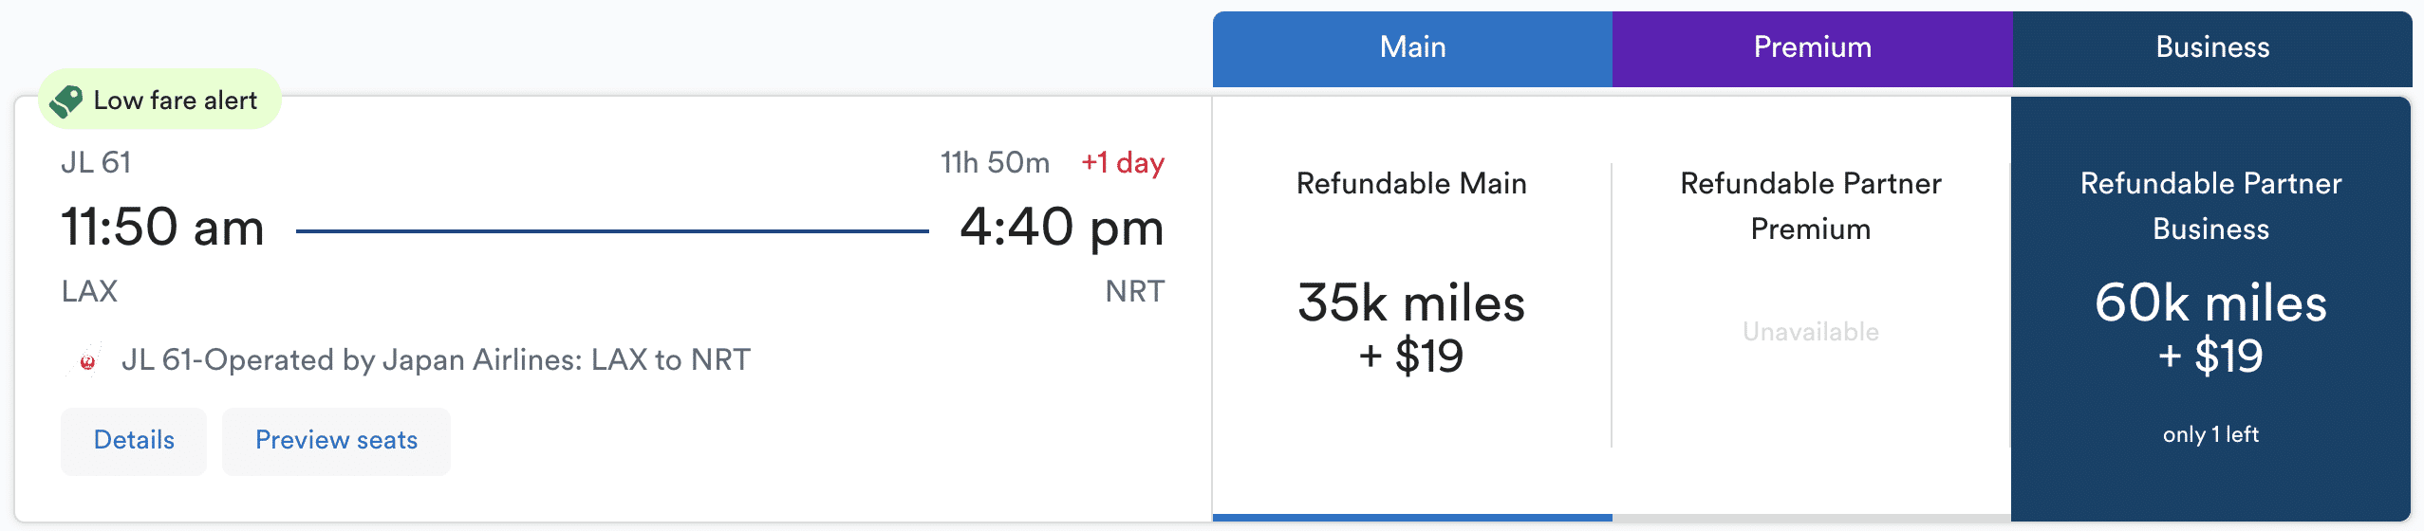Click the Preview seats button
2424x531 pixels.
(336, 441)
